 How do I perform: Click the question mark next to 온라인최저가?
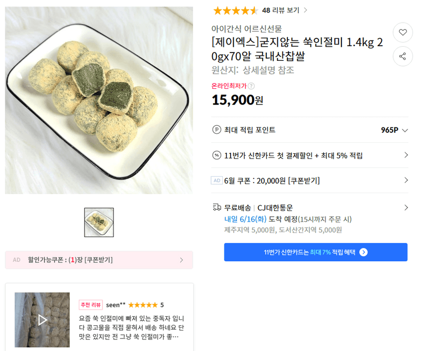[251, 86]
